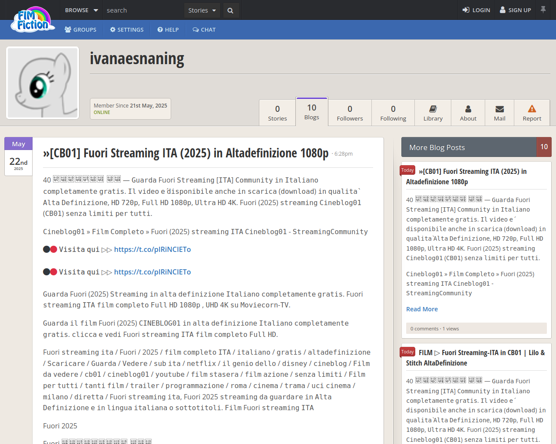Click the 6:28pm timestamp
556x444 pixels.
coord(344,154)
